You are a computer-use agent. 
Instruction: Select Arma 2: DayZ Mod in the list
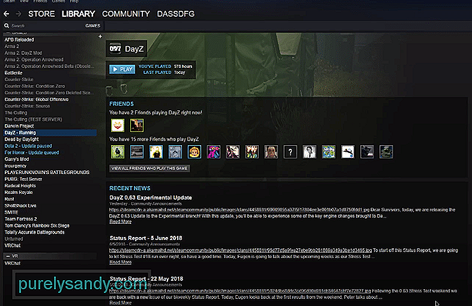click(x=23, y=53)
